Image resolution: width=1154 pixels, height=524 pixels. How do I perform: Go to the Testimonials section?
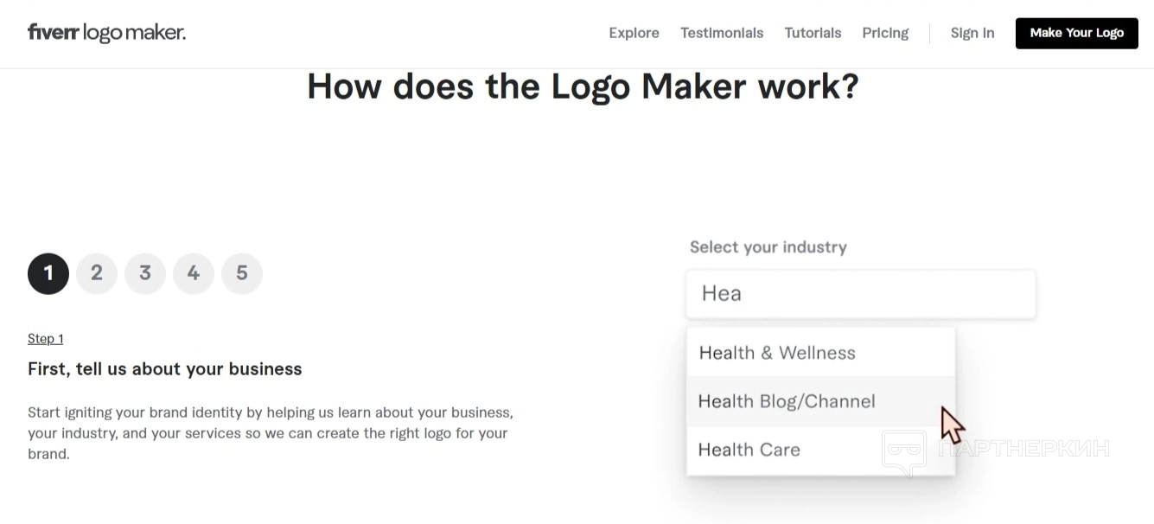coord(722,33)
